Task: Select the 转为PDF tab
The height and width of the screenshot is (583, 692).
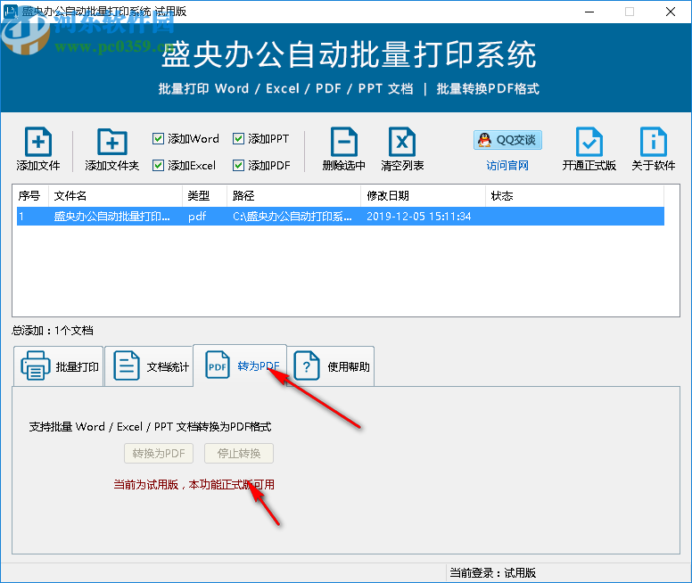Action: 241,365
